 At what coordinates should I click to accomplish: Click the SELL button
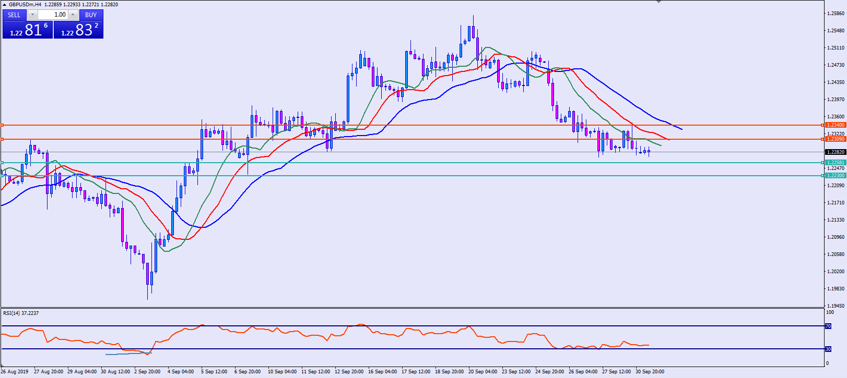point(14,15)
